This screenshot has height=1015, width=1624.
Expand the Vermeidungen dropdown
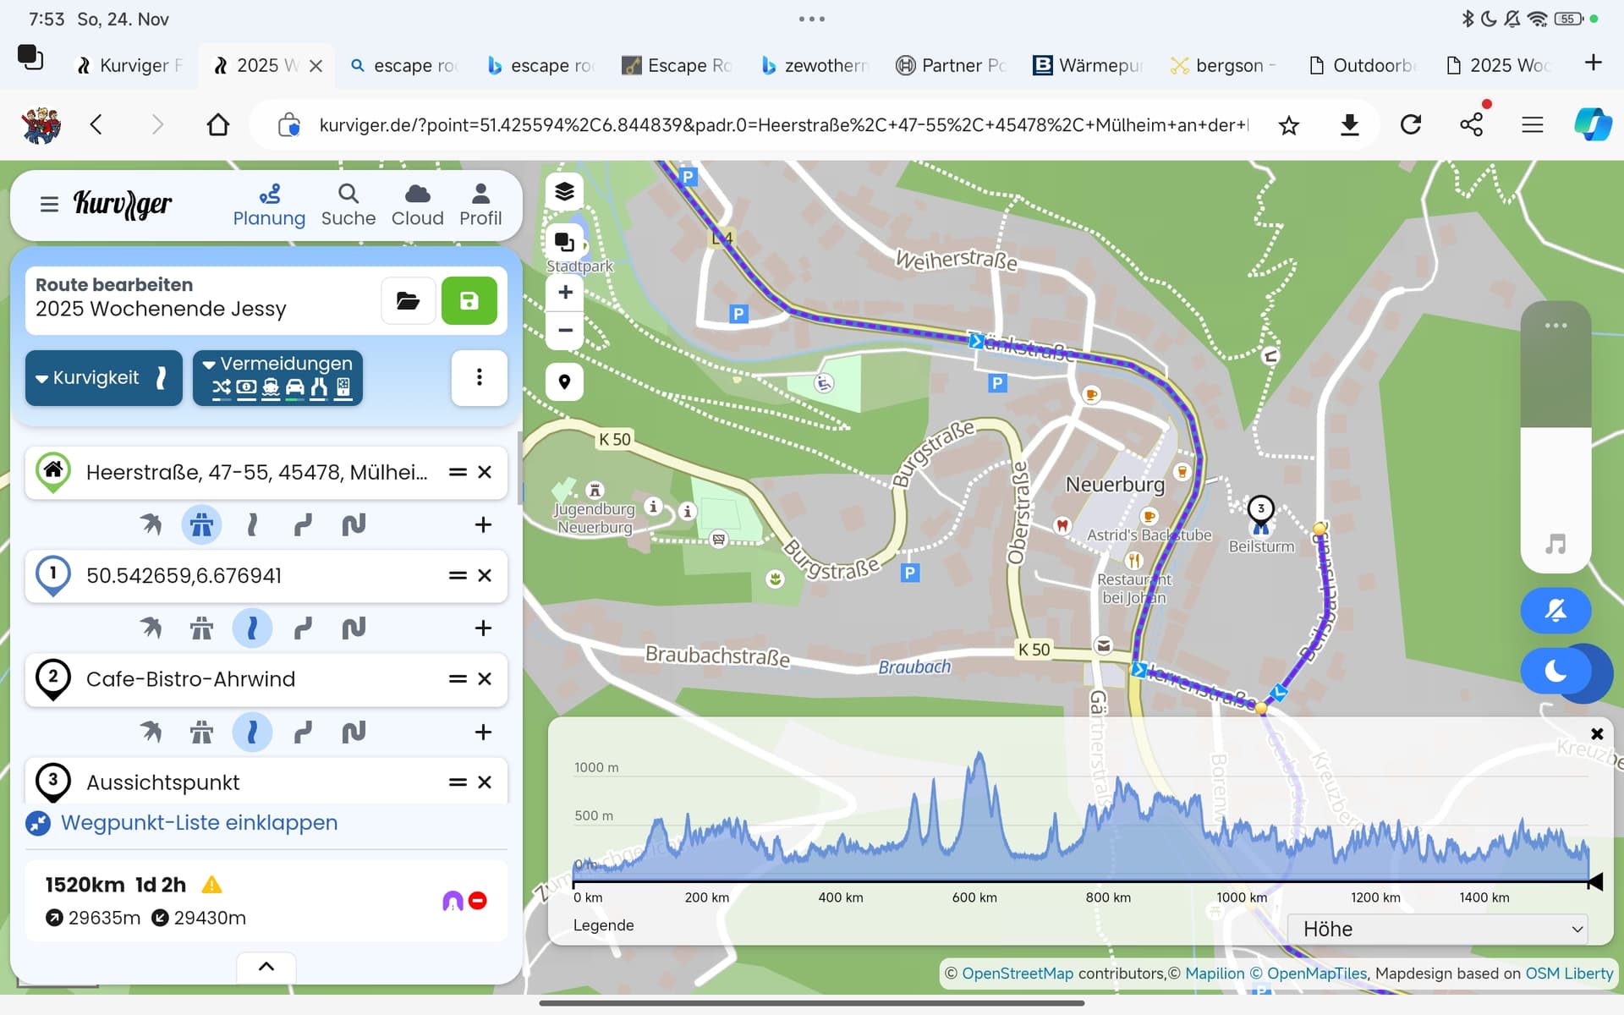coord(277,377)
